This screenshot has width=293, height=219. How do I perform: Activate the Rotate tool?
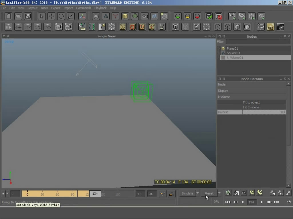(61, 16)
